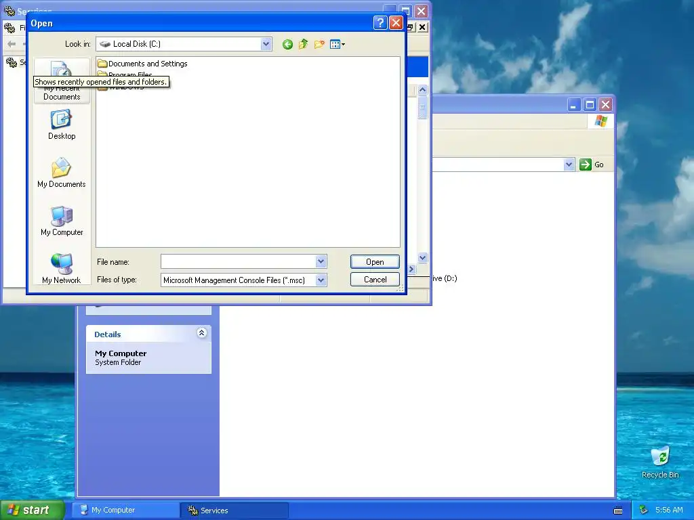
Task: Cancel the Open dialog
Action: click(x=375, y=280)
